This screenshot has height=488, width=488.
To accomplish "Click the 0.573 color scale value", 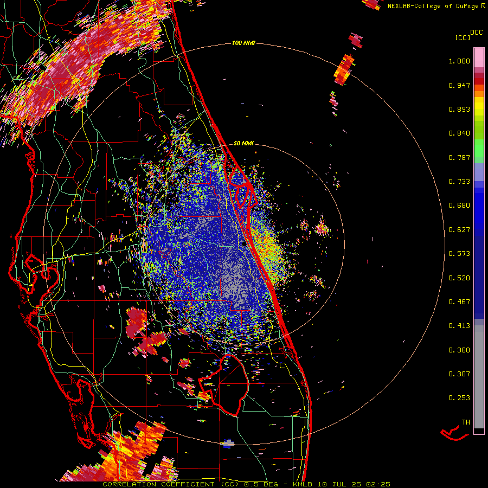I will pyautogui.click(x=459, y=254).
